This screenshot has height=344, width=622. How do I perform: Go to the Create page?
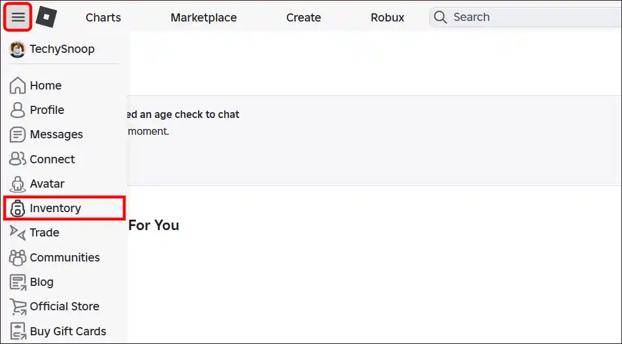(x=303, y=17)
